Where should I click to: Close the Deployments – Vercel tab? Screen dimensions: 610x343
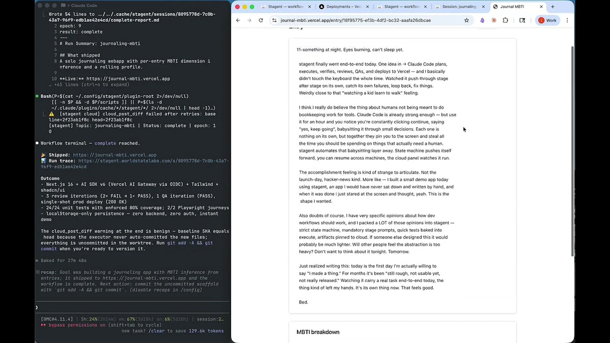368,6
